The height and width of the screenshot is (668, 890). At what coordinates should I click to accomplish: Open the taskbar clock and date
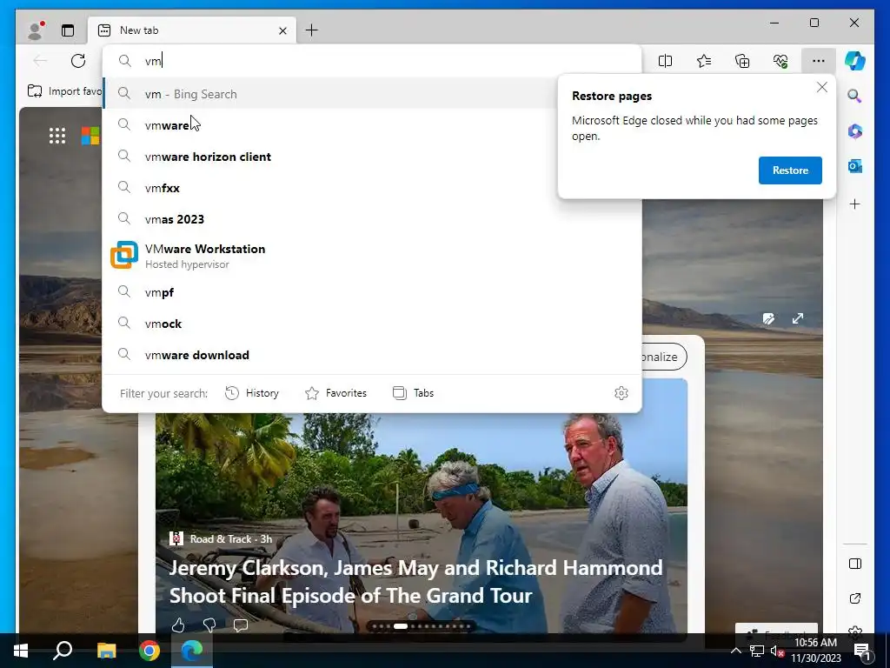point(815,651)
